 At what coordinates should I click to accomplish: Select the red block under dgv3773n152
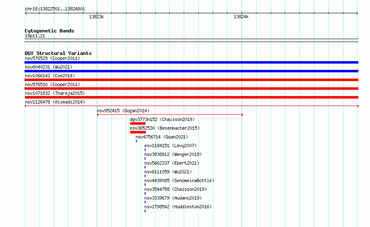click(138, 123)
